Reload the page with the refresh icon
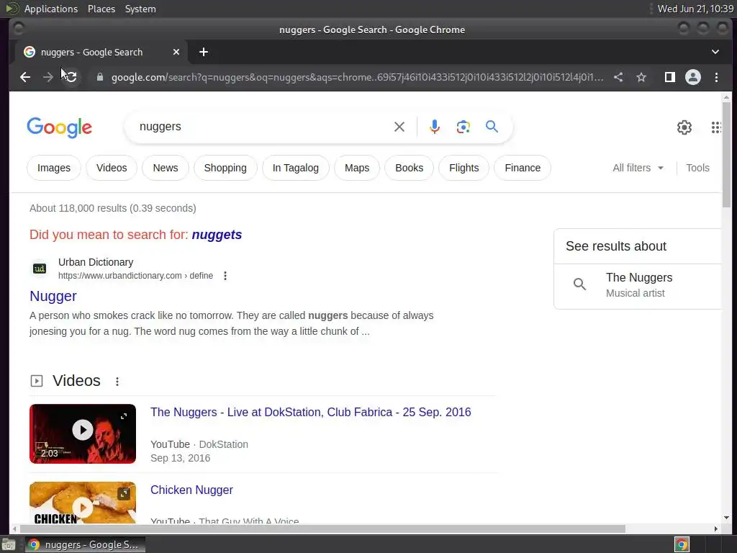 tap(71, 77)
